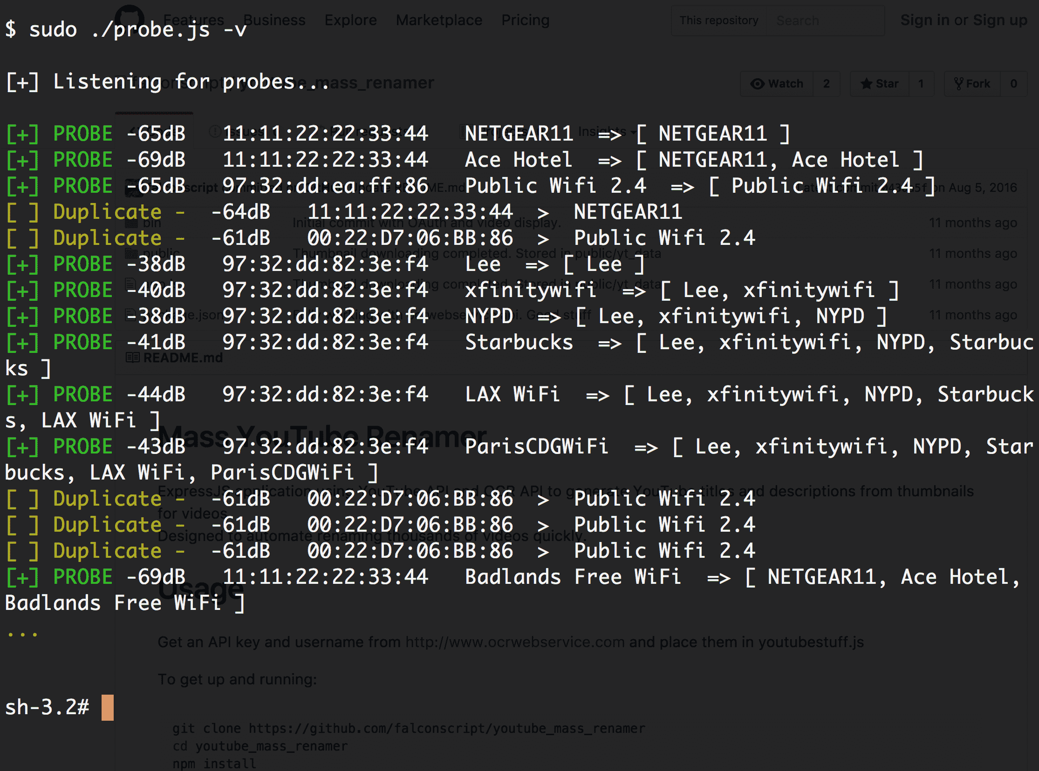Open the Marketplace nav item
Viewport: 1039px width, 771px height.
438,20
